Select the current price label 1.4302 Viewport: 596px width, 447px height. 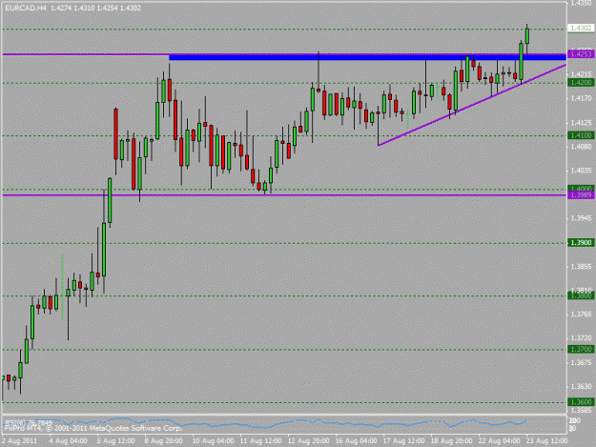click(x=581, y=28)
